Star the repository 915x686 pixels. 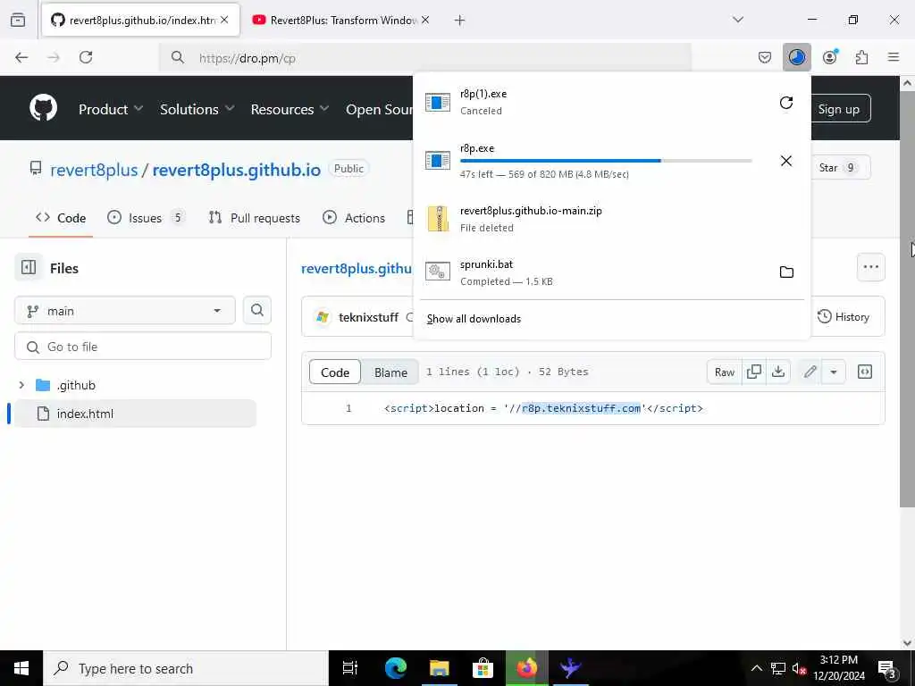click(x=837, y=168)
